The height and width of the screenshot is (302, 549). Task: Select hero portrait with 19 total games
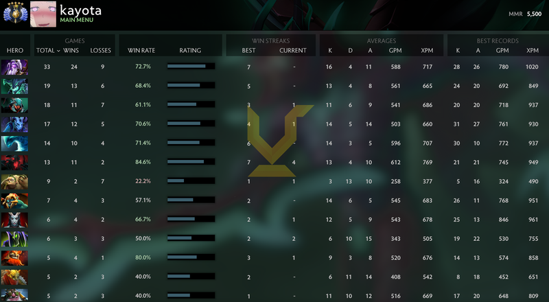coord(14,86)
